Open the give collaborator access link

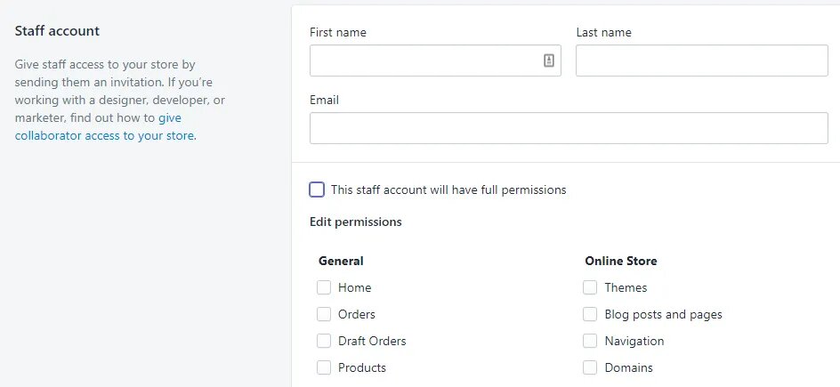point(104,135)
